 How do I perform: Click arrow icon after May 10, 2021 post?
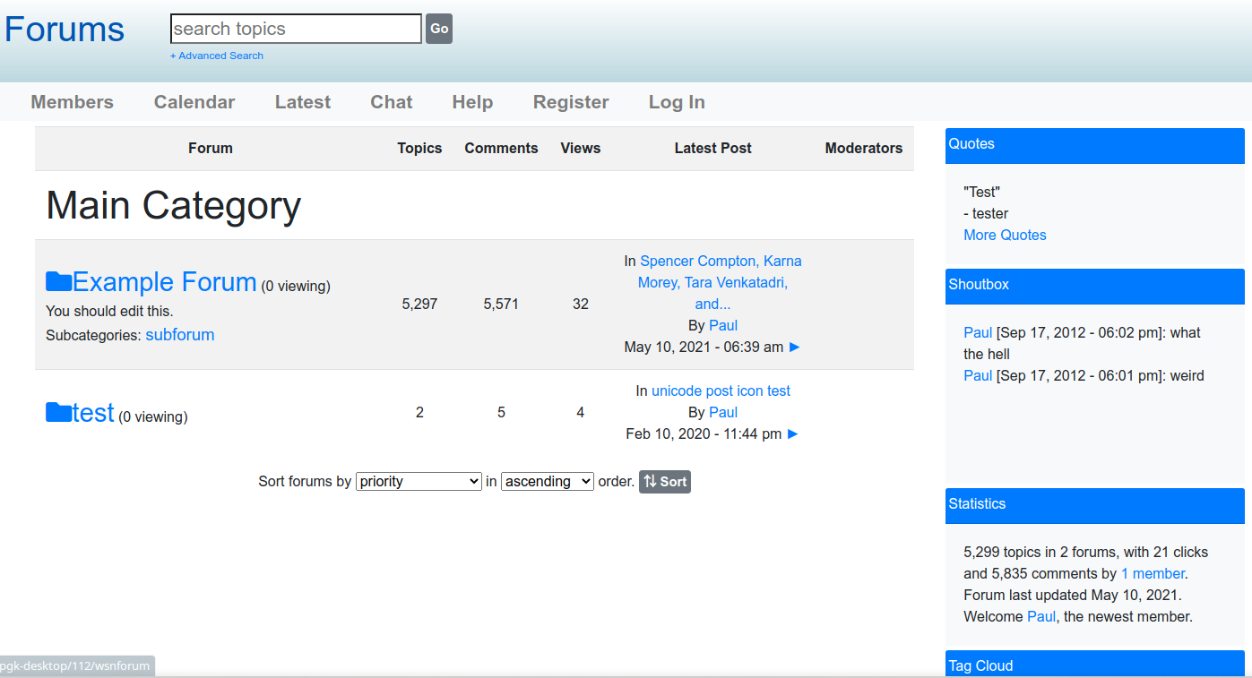click(794, 348)
